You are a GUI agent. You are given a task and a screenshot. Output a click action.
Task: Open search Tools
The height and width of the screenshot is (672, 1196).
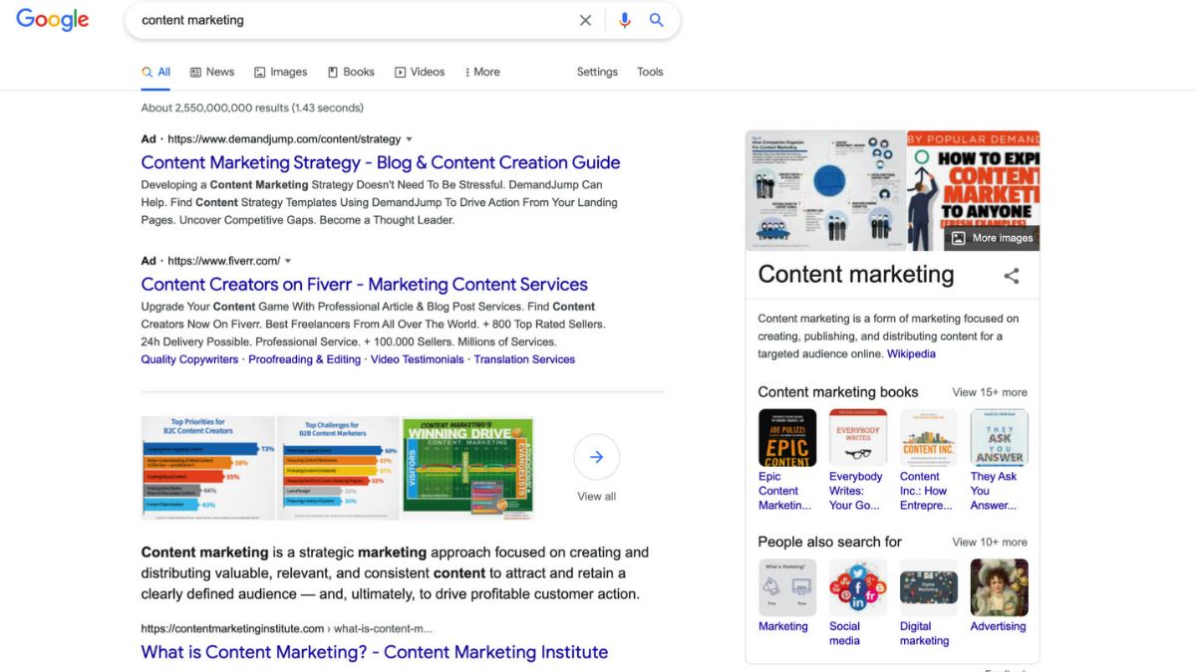click(650, 72)
